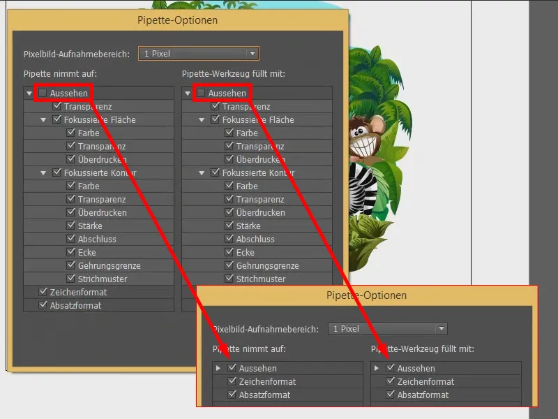Screen dimensions: 558x419
Task: Toggle 'Fokussierte Fläche' checkbox in 'füllt mit' column
Action: [215, 119]
